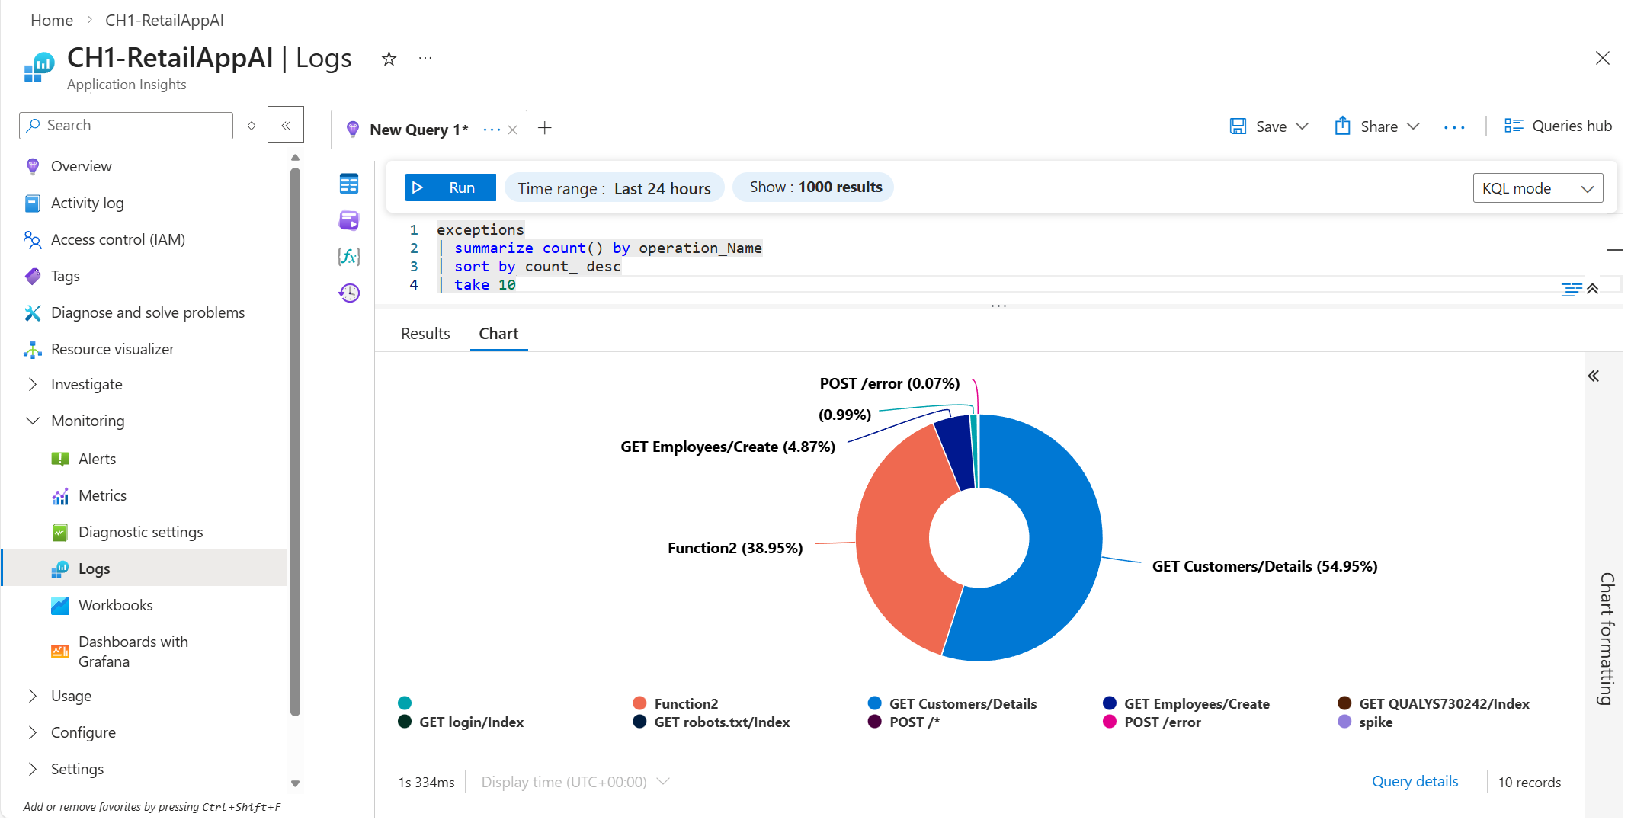Toggle Function2 series in chart legend
Image resolution: width=1631 pixels, height=823 pixels.
click(x=685, y=703)
